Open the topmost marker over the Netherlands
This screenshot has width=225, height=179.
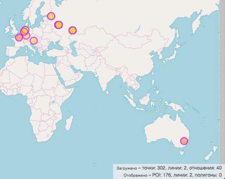click(25, 30)
